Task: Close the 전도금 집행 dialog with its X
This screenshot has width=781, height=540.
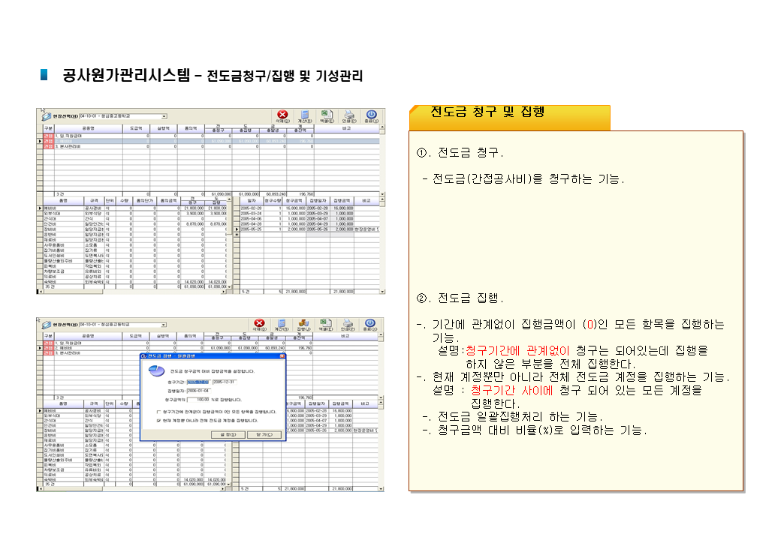Action: (x=282, y=356)
